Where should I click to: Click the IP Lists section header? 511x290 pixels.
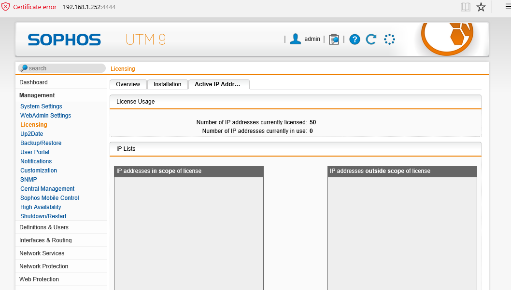tap(295, 149)
